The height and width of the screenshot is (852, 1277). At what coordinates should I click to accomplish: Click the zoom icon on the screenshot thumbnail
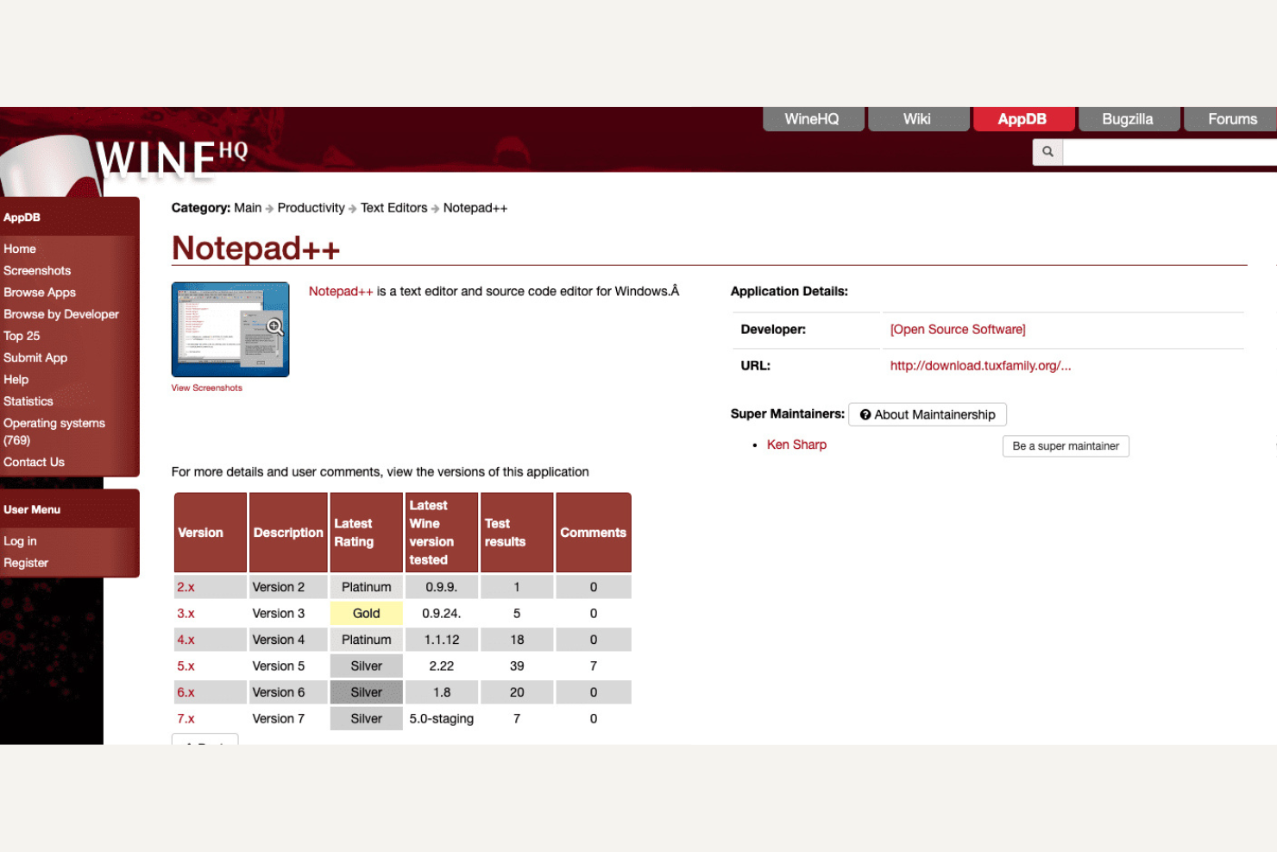tap(274, 326)
